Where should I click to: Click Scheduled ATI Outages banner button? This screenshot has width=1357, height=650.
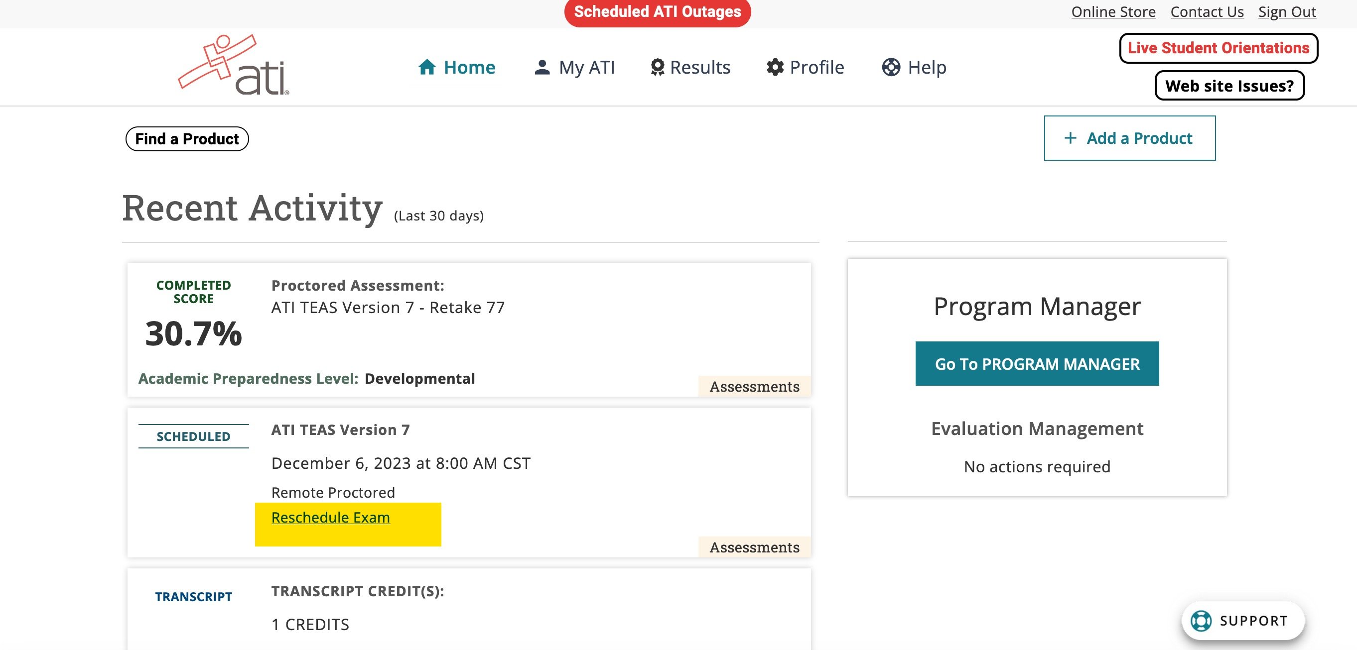pos(658,12)
